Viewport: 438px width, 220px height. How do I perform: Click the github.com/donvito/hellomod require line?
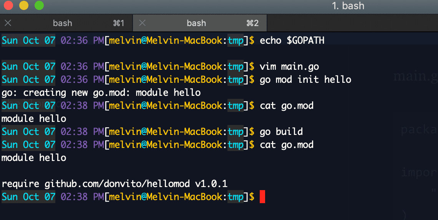[114, 184]
